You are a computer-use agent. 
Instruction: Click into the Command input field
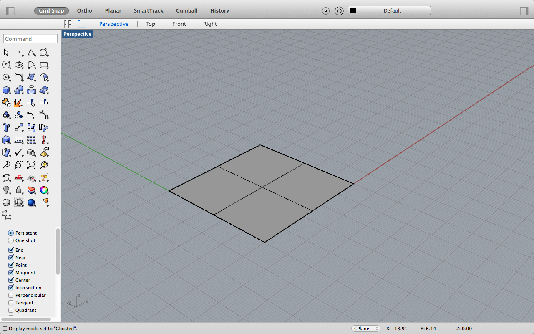pyautogui.click(x=30, y=39)
